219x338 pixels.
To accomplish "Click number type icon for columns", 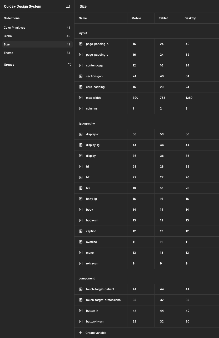I will click(81, 108).
